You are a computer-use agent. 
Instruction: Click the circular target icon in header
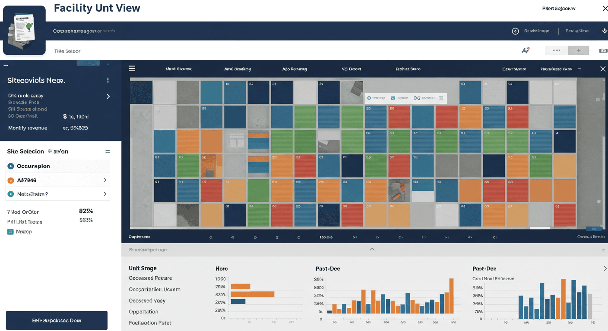pyautogui.click(x=515, y=31)
